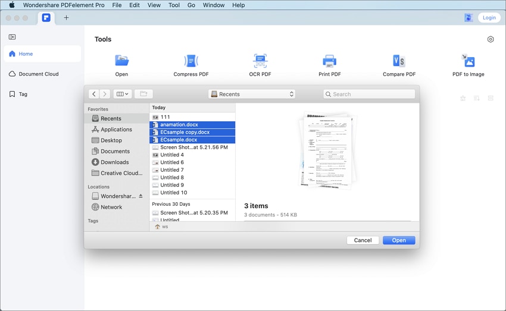Click the Compress PDF tool icon

pyautogui.click(x=191, y=61)
